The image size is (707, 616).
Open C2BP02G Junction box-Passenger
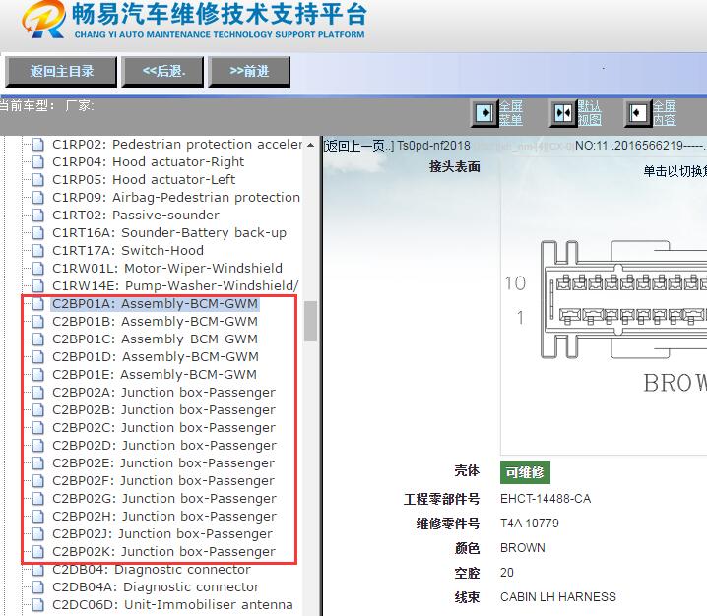pos(164,498)
